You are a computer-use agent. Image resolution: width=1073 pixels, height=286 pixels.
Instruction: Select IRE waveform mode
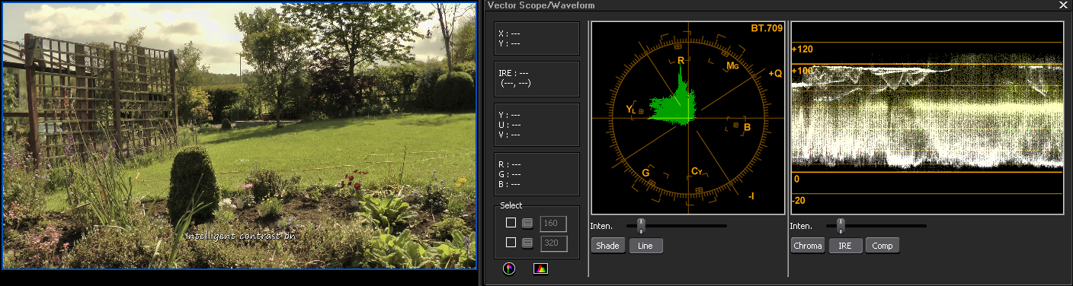845,245
